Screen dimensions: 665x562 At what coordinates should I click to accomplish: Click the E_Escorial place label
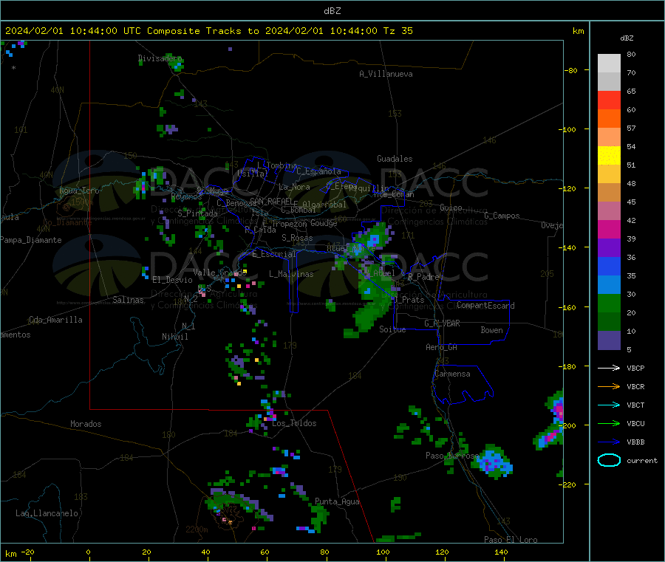(274, 254)
